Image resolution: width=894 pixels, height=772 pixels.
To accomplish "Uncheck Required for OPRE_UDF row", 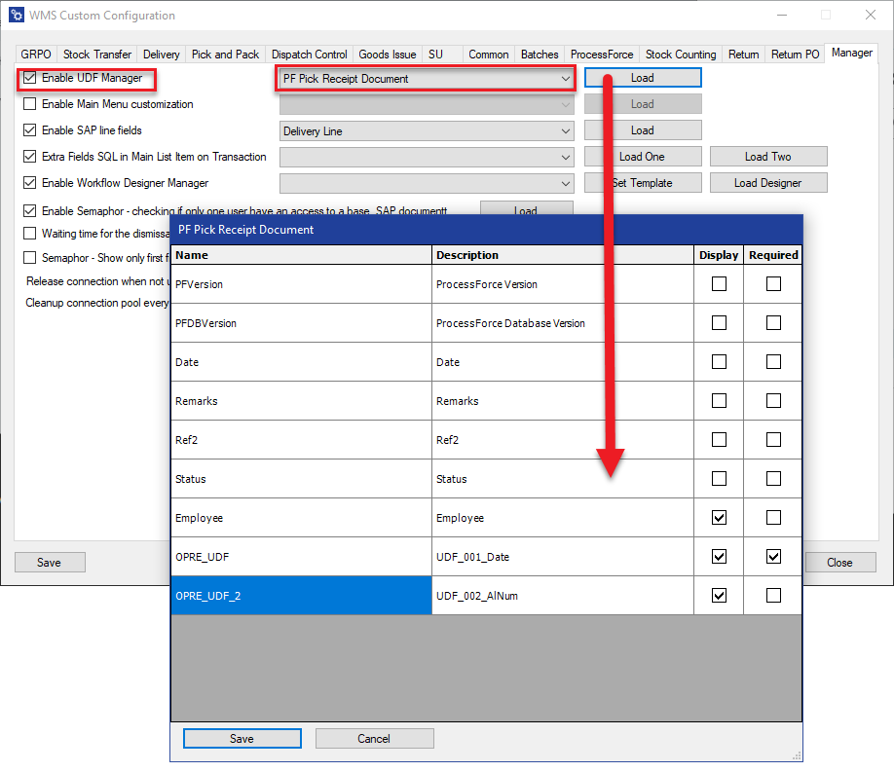I will 773,557.
